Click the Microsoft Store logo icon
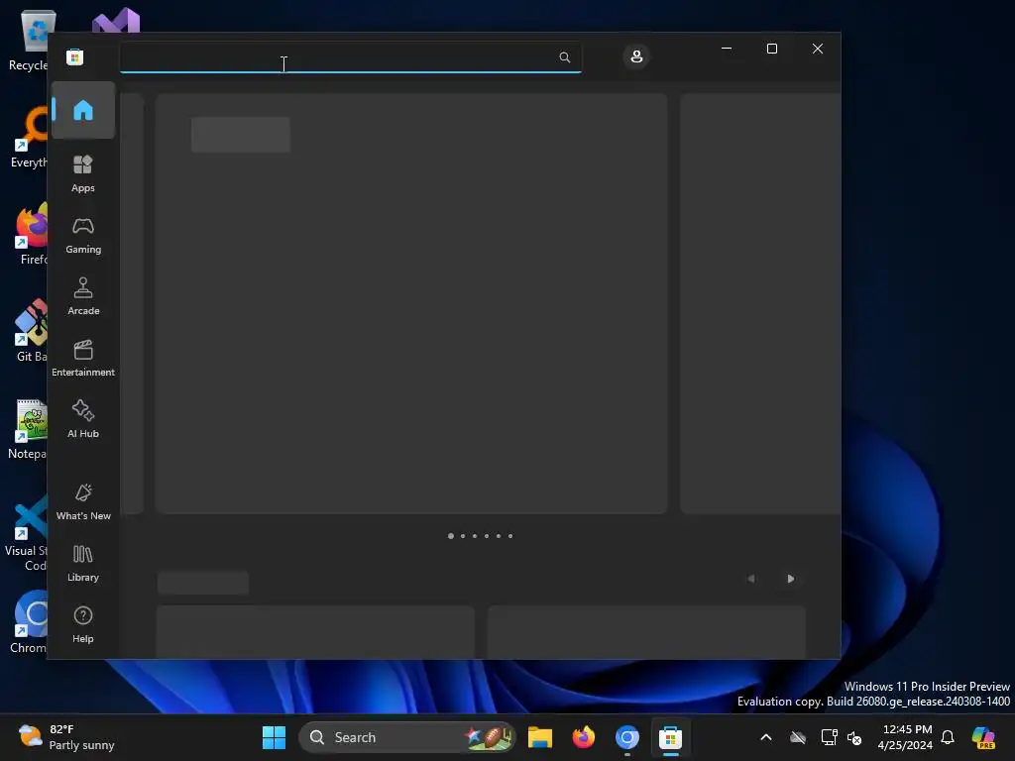1015x761 pixels. 75,56
